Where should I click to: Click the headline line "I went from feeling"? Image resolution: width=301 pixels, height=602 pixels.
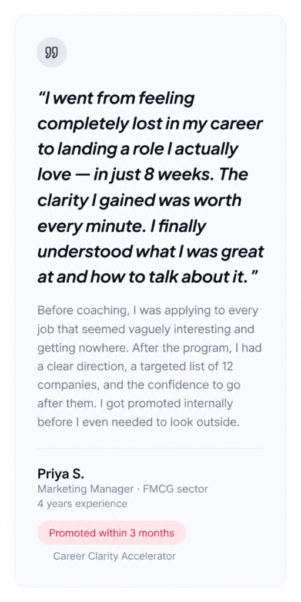tap(116, 99)
